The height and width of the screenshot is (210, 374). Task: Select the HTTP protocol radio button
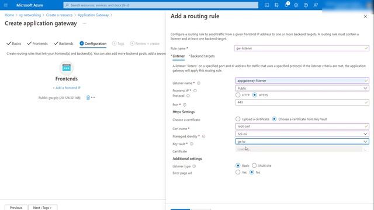(238, 94)
